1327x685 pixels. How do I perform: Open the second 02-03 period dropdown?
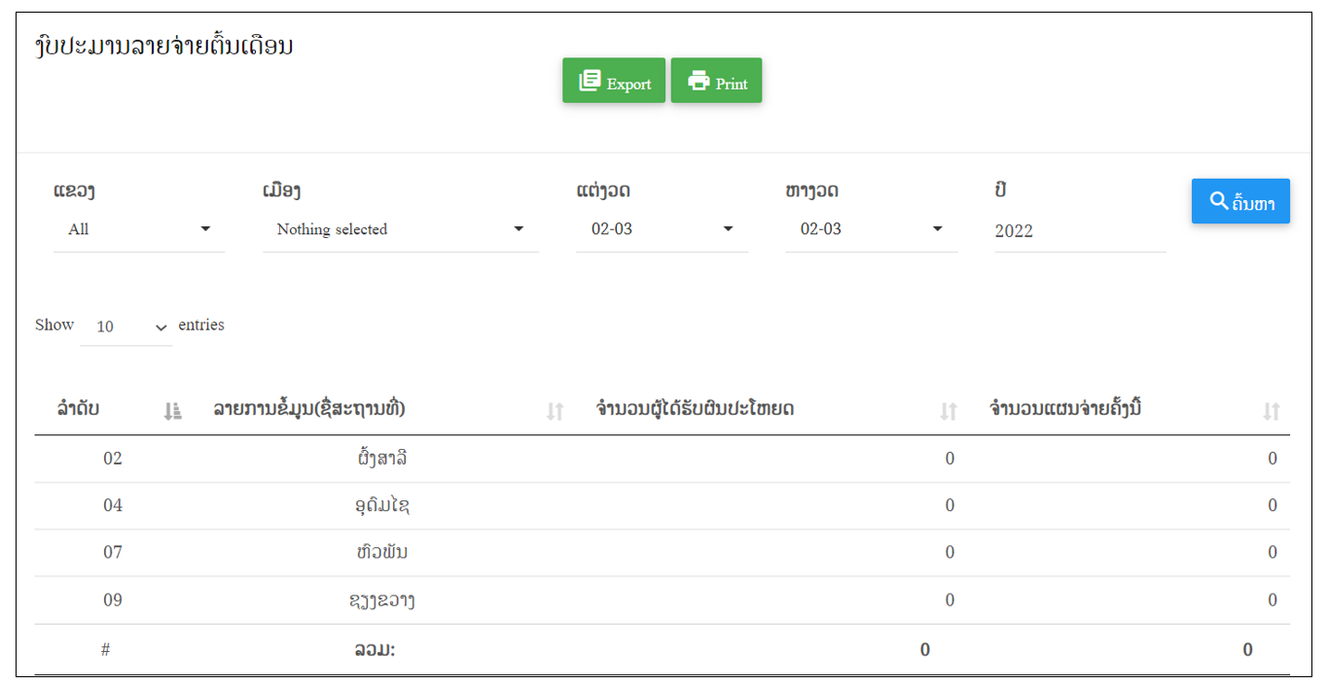coord(872,229)
